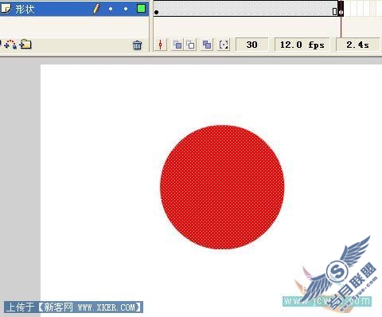Click the Add Motion Guide icon
The height and width of the screenshot is (317, 382).
[x=10, y=45]
